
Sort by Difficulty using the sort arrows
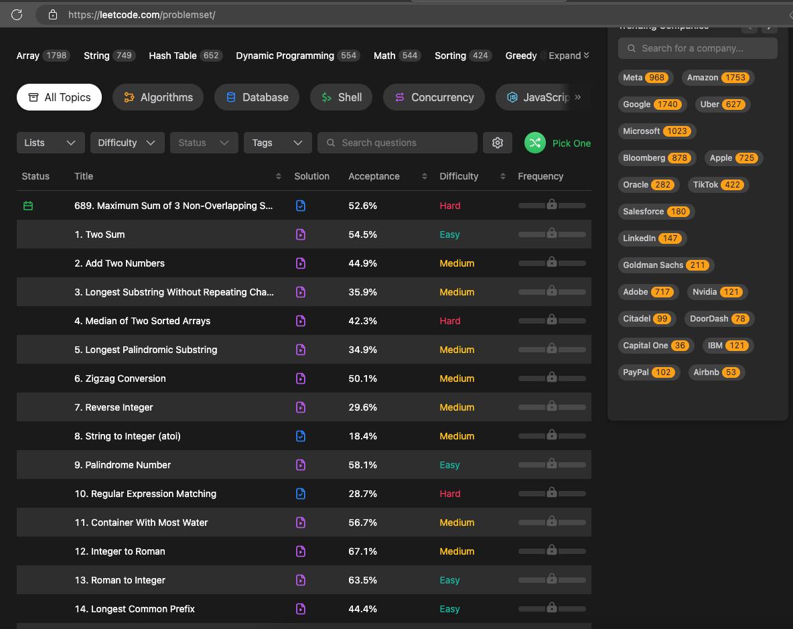point(503,176)
